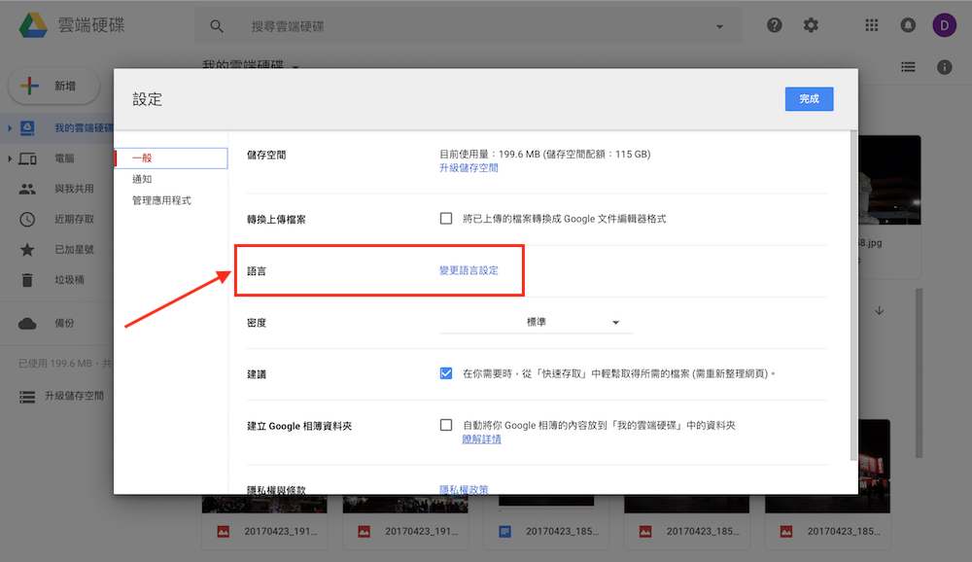This screenshot has width=972, height=562.
Task: Open the account avatar D
Action: [x=944, y=26]
